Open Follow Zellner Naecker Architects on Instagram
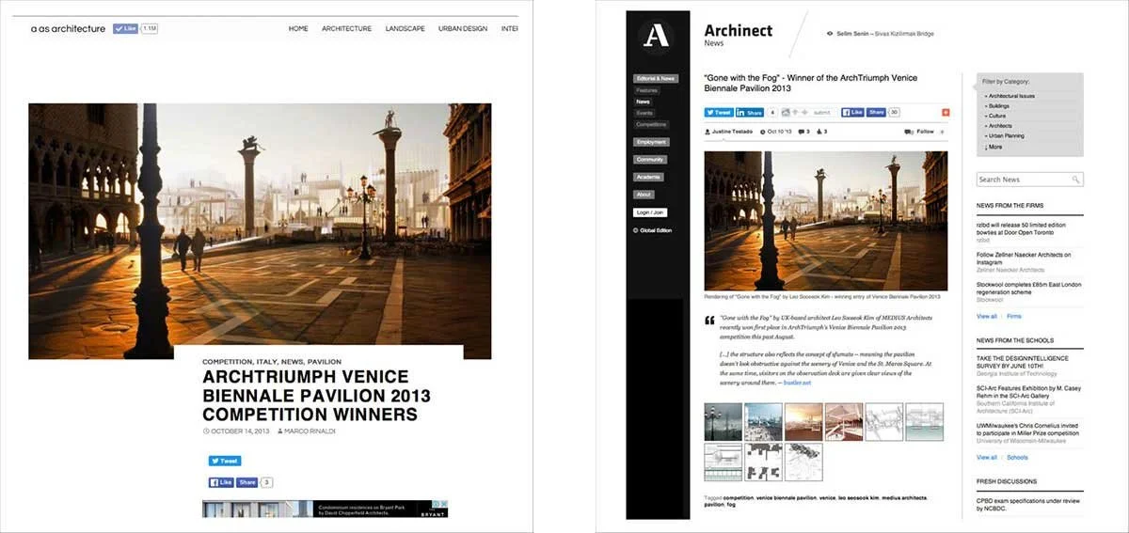1129x533 pixels. 1024,260
